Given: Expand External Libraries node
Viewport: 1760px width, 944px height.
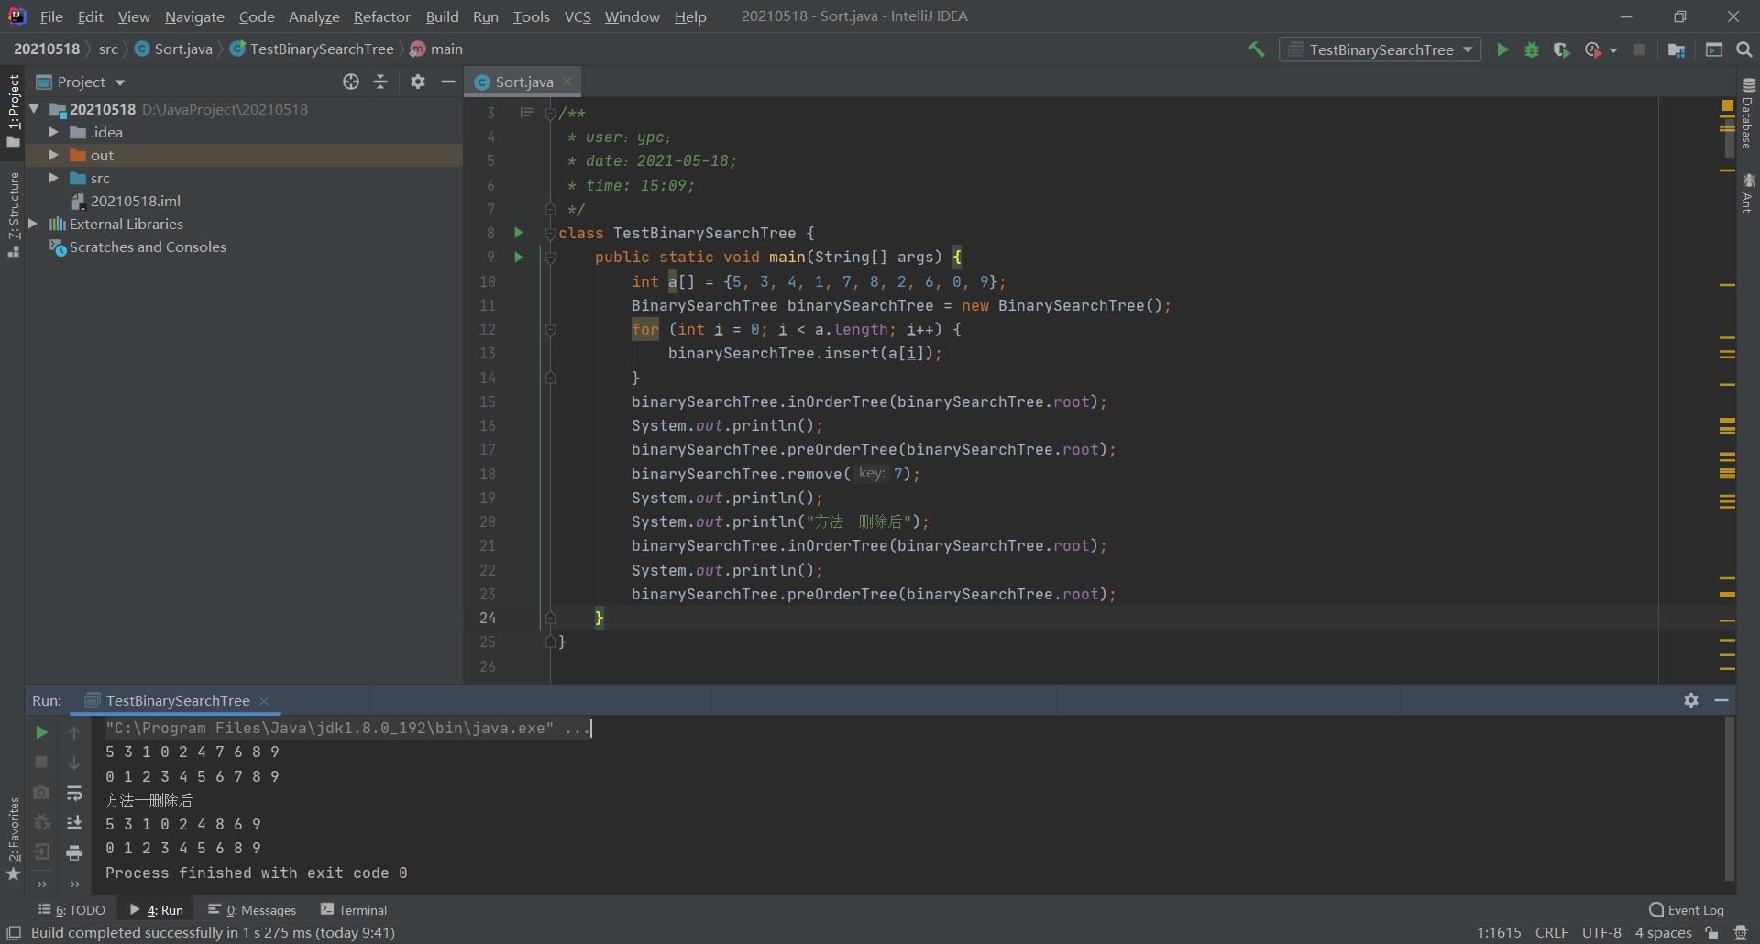Looking at the screenshot, I should (34, 224).
